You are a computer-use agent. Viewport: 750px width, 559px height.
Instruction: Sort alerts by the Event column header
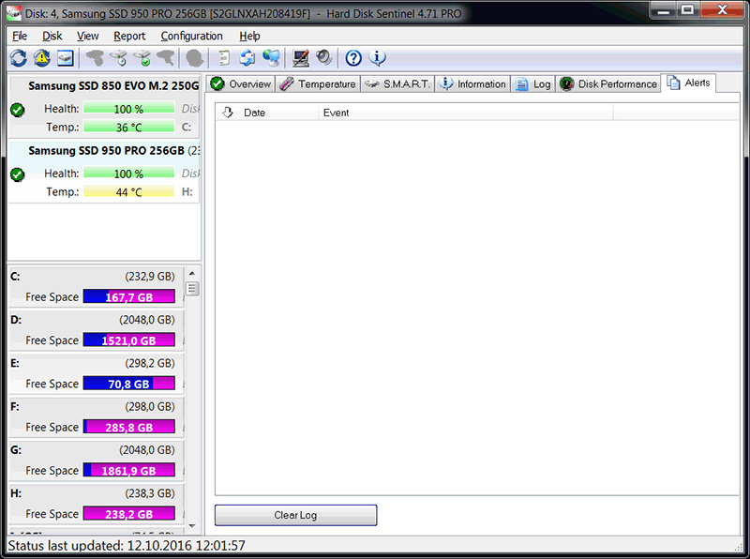click(466, 113)
